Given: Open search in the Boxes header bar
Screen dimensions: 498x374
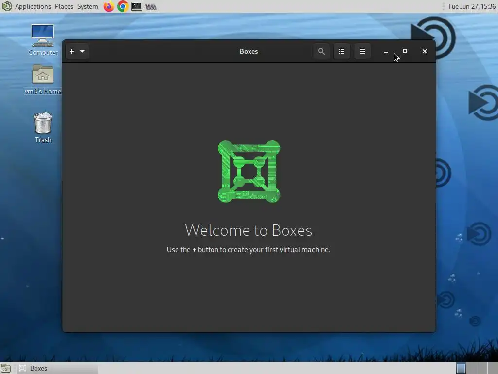Looking at the screenshot, I should tap(321, 51).
